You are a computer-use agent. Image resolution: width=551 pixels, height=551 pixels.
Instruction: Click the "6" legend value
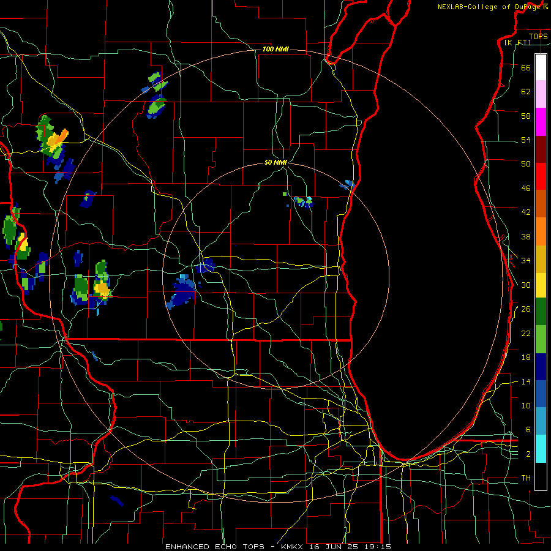point(528,429)
